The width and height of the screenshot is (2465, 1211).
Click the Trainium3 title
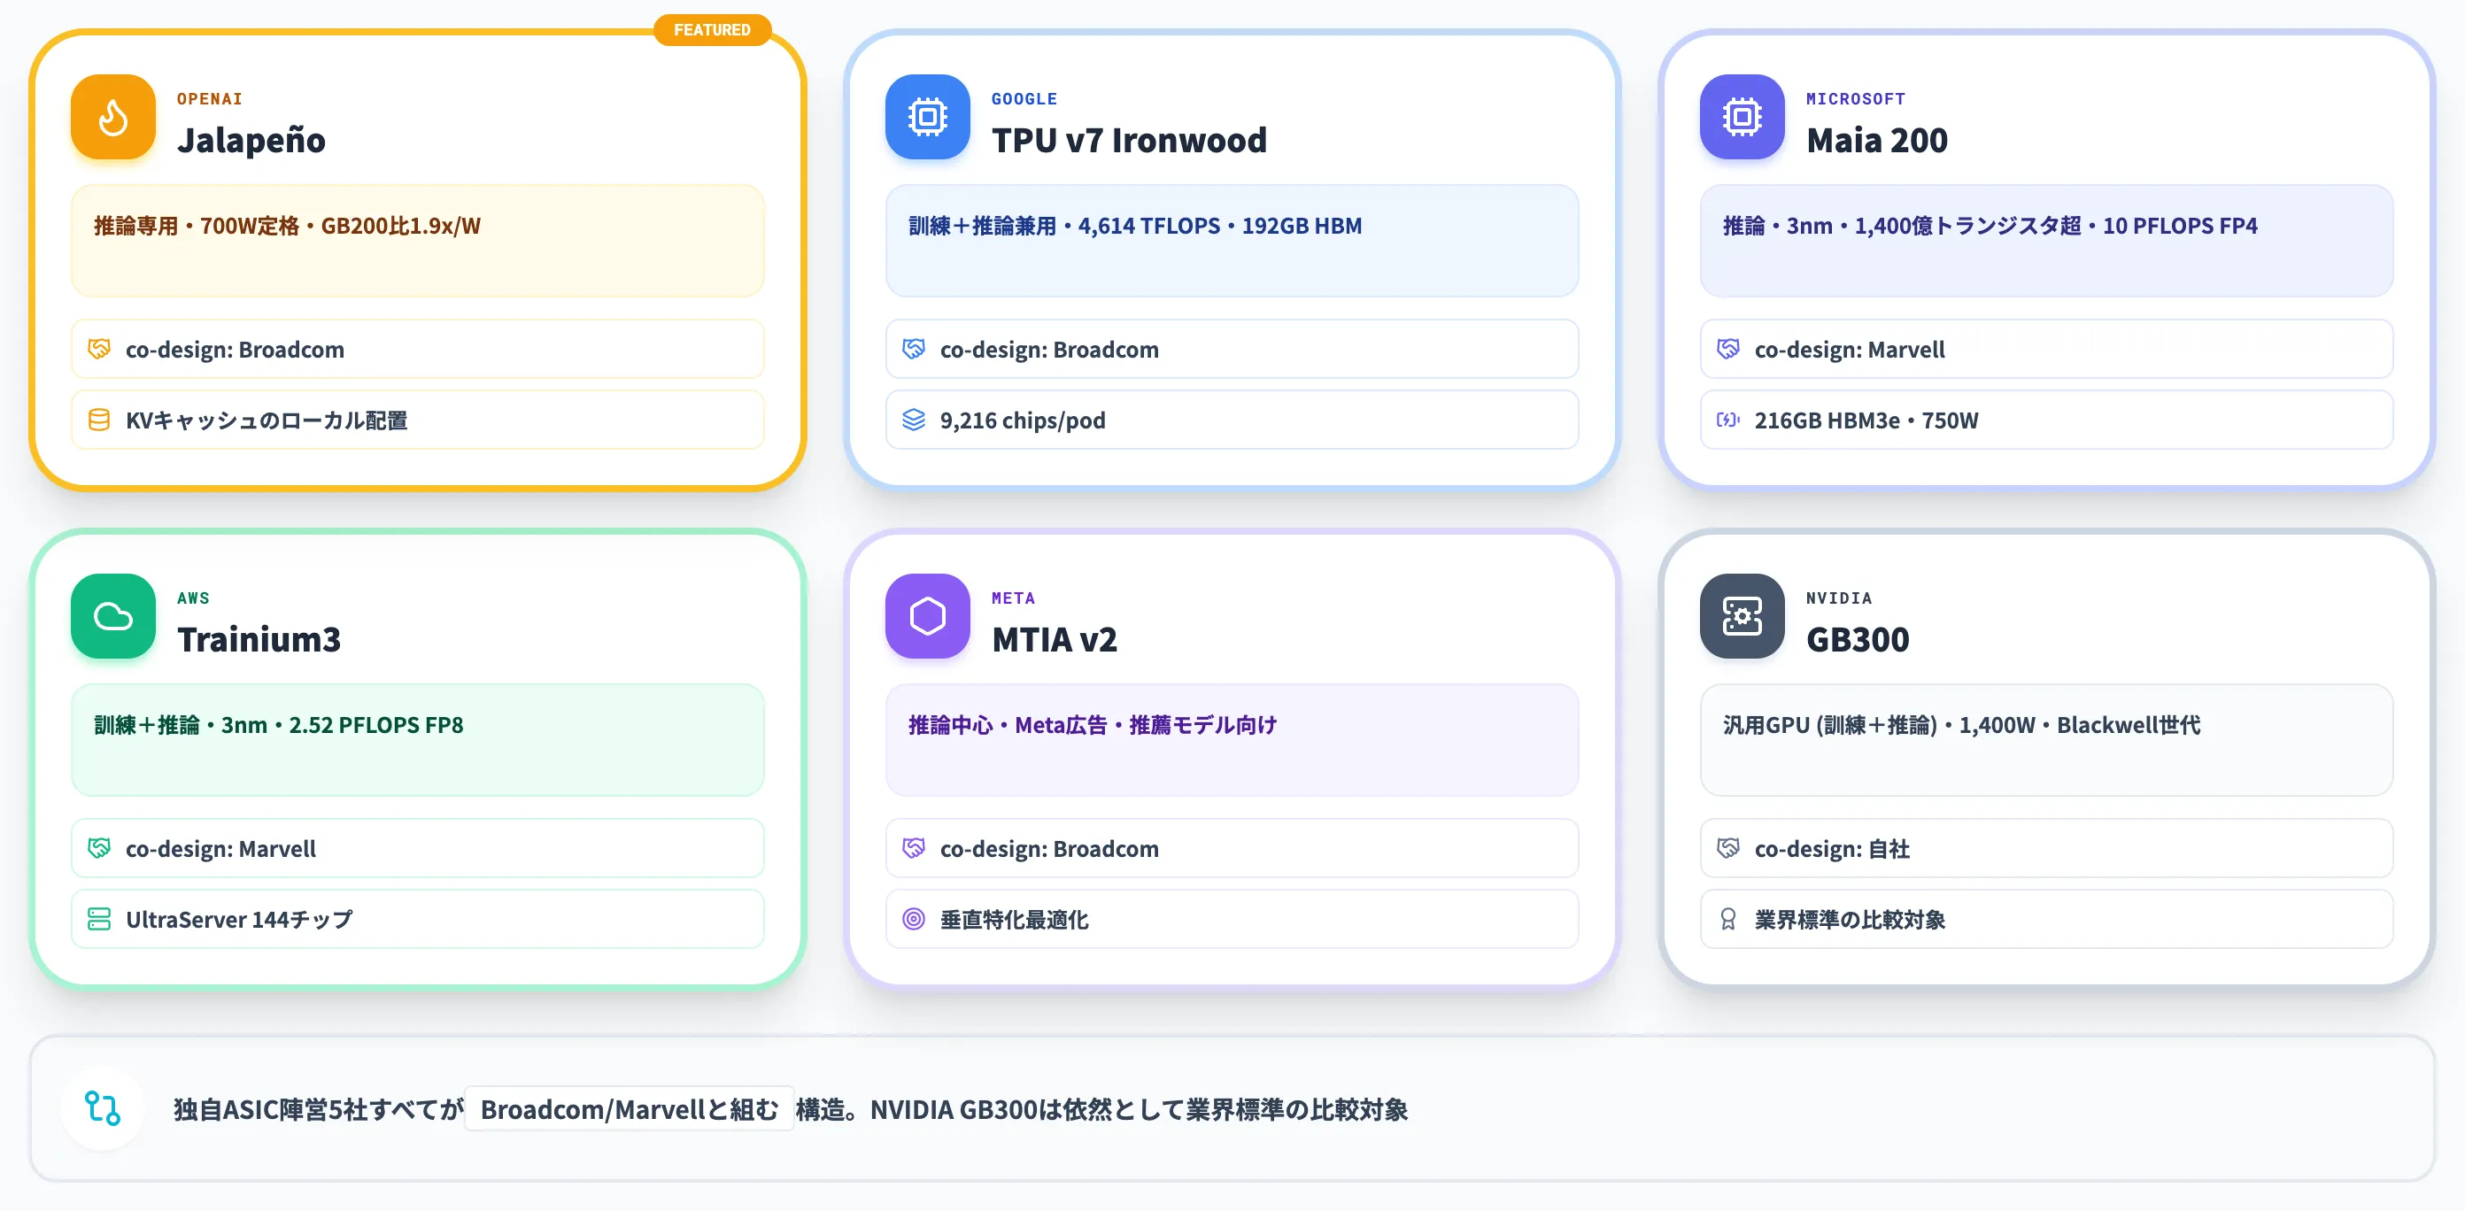coord(259,640)
